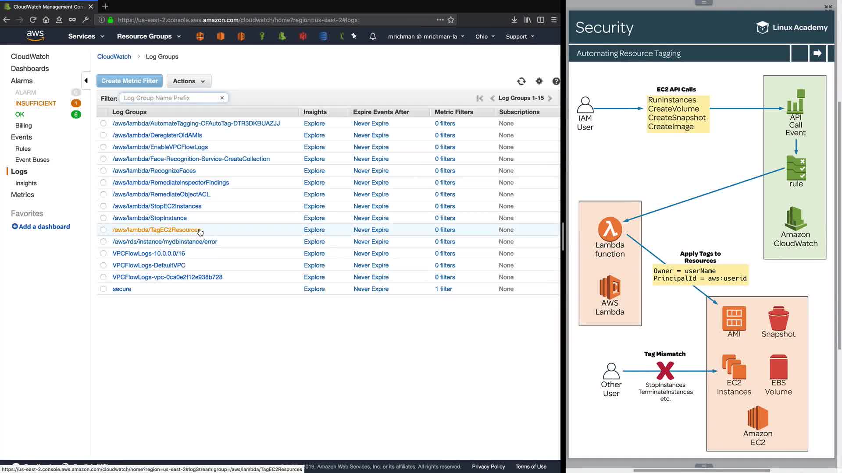Select the radio for /aws/lambda/DeregisterOldAMIs

tap(103, 135)
